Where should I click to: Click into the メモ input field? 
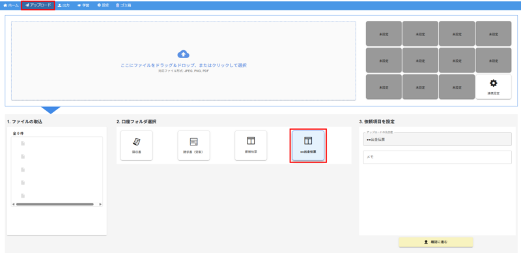(437, 157)
